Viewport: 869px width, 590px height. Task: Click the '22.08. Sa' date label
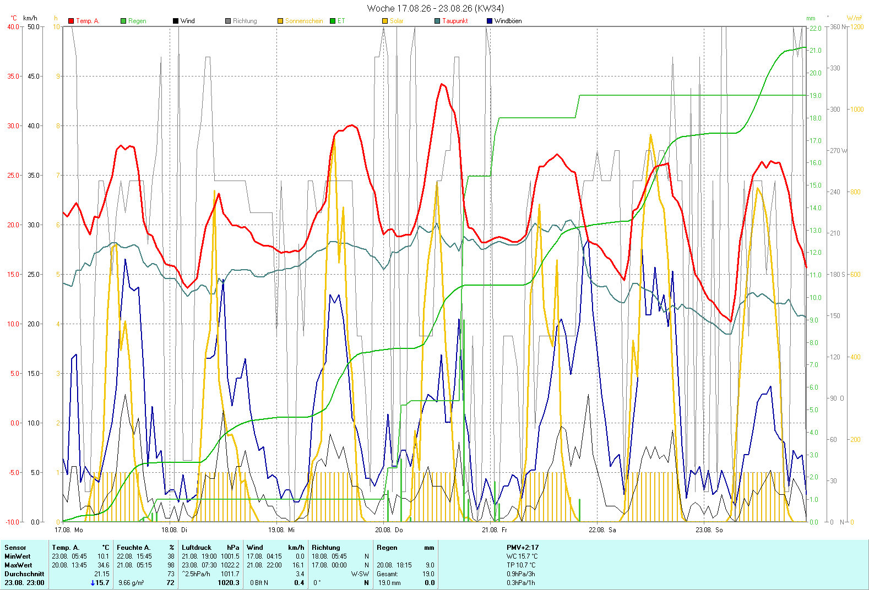[x=602, y=530]
